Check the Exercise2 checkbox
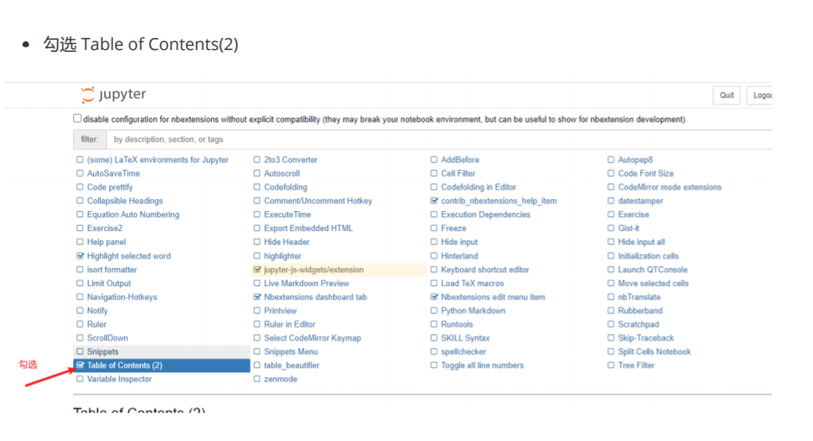The width and height of the screenshot is (813, 441). click(80, 228)
